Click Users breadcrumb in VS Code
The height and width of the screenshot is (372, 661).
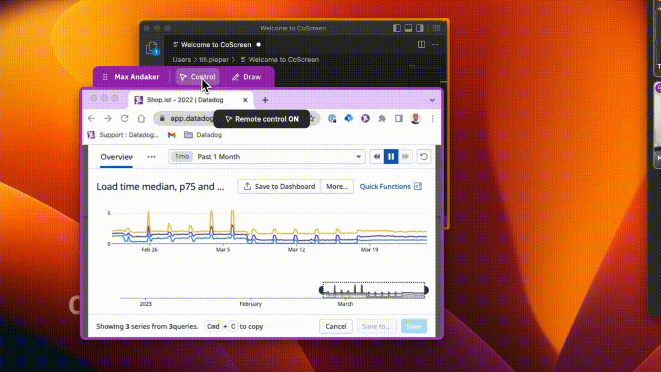pyautogui.click(x=182, y=60)
